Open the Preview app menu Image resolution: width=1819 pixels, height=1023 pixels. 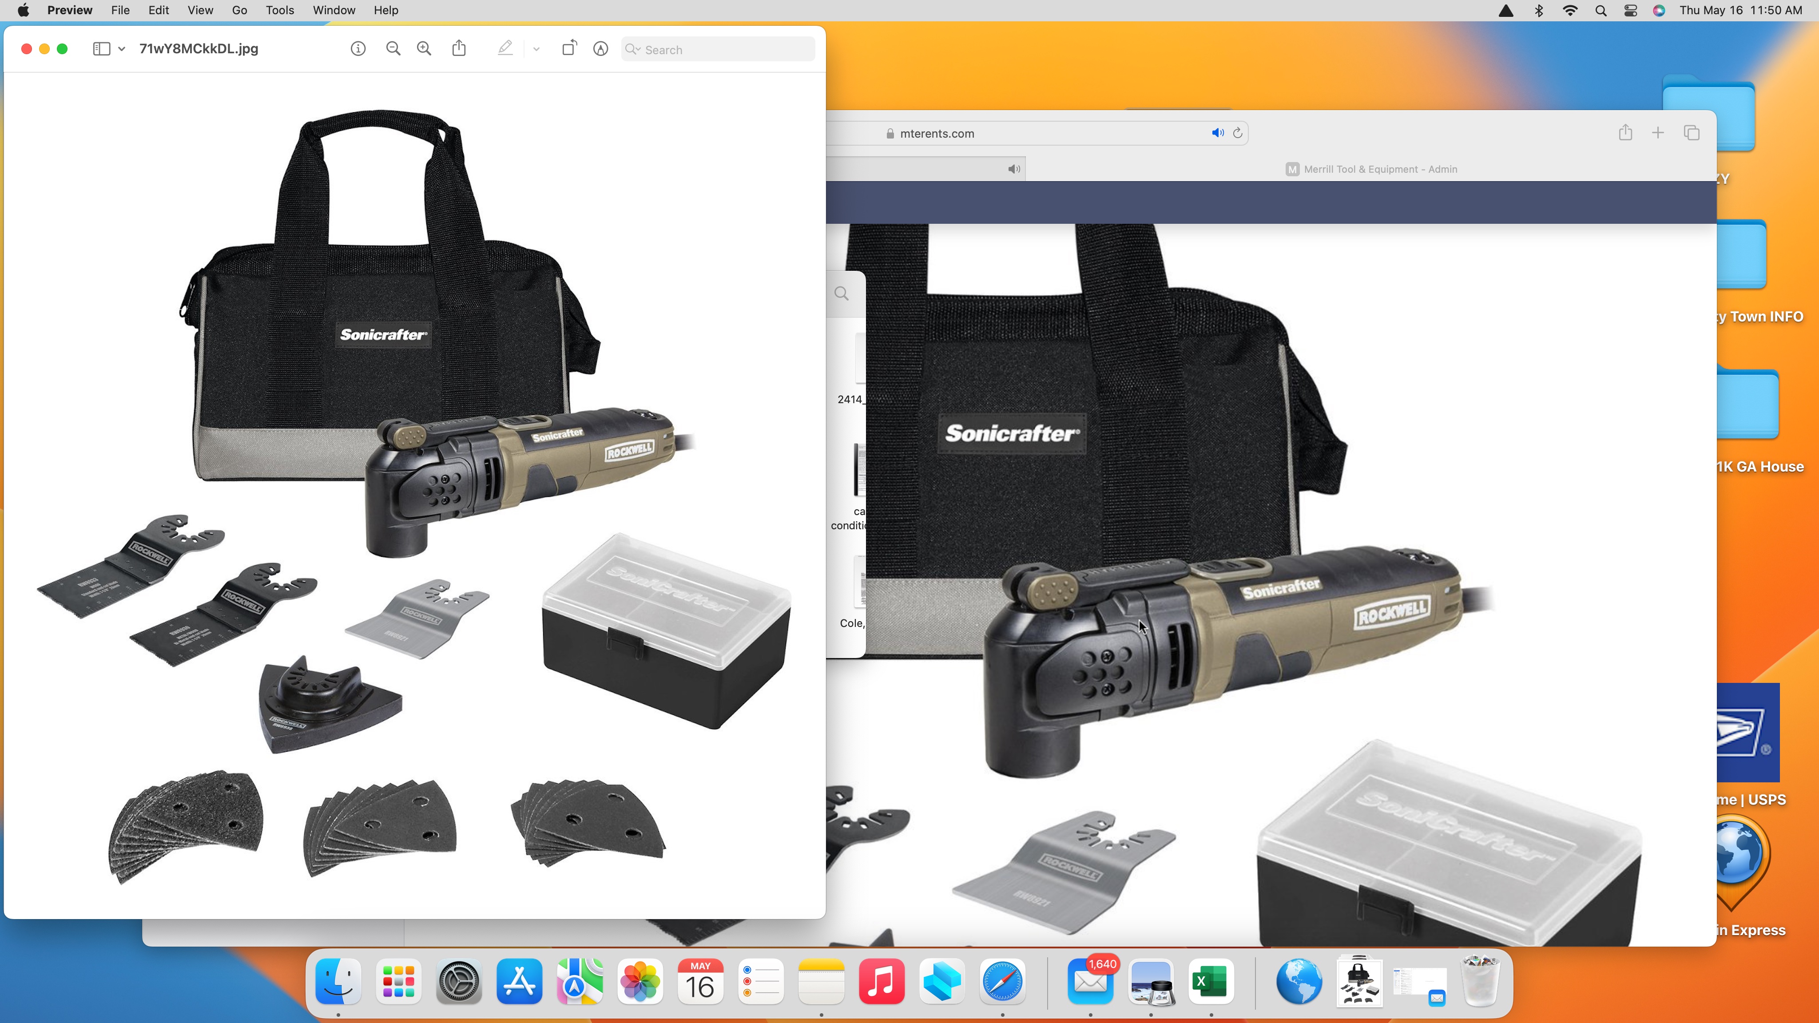69,11
